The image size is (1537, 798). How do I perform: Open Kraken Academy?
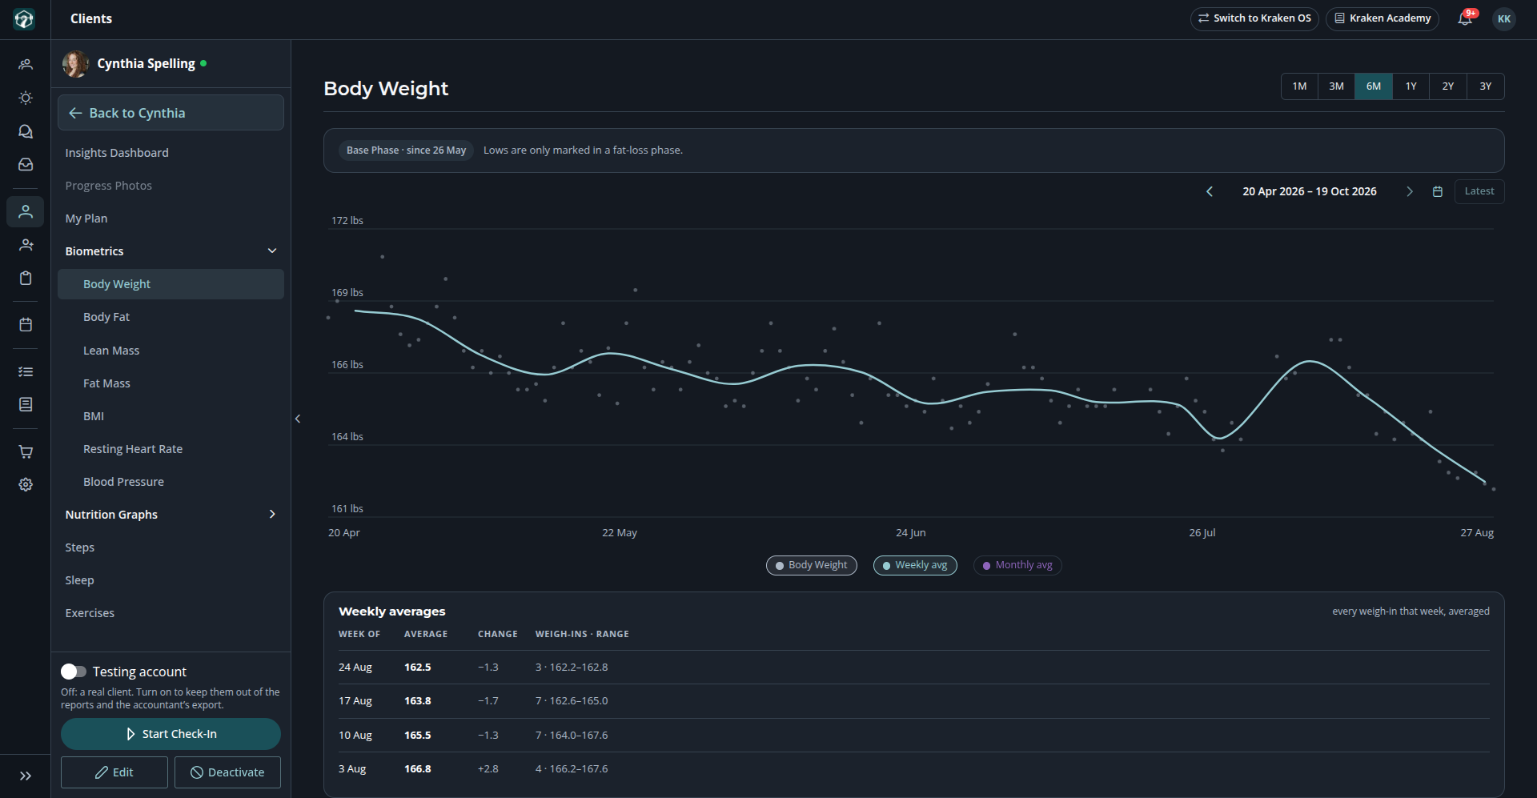click(1382, 18)
